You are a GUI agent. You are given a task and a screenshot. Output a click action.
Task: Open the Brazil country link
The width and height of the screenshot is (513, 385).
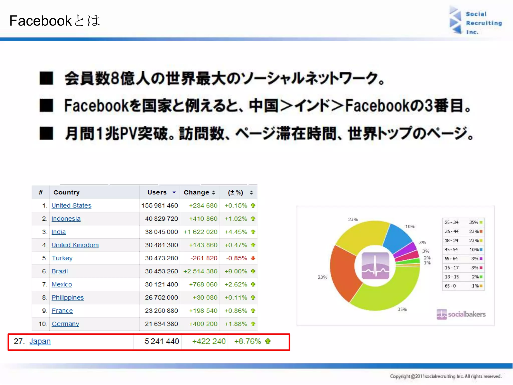click(x=60, y=271)
